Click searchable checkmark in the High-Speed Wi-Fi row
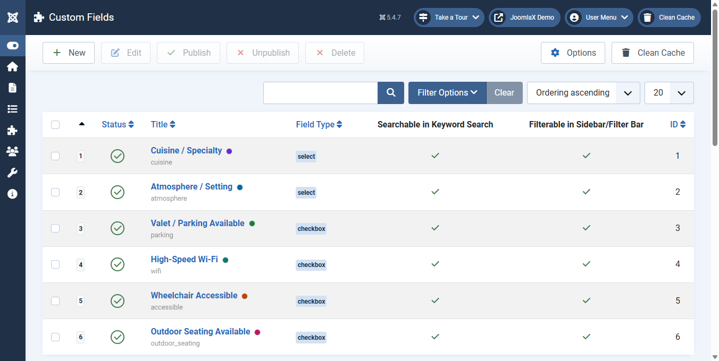Screen dimensions: 719x361 point(436,264)
